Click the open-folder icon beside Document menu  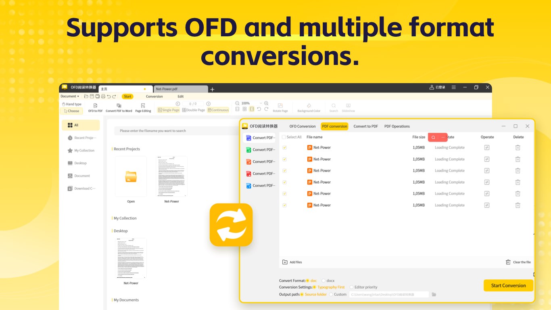(x=86, y=96)
